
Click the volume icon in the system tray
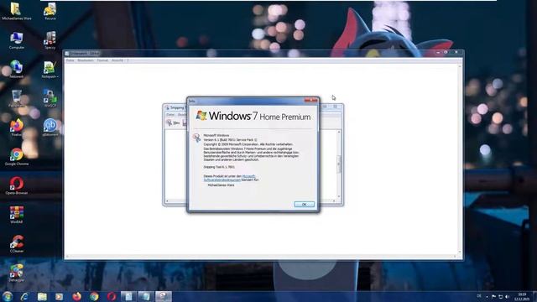point(507,296)
